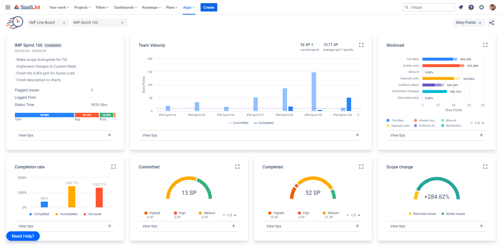The height and width of the screenshot is (247, 502).
Task: Expand the Workload chart fullscreen
Action: (x=485, y=45)
